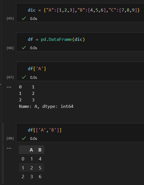The width and height of the screenshot is (144, 185).
Task: Click the df['A'] code line
Action: click(x=37, y=69)
